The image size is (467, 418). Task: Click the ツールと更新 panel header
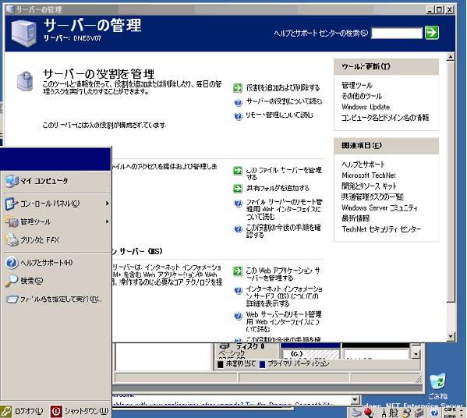[x=386, y=67]
